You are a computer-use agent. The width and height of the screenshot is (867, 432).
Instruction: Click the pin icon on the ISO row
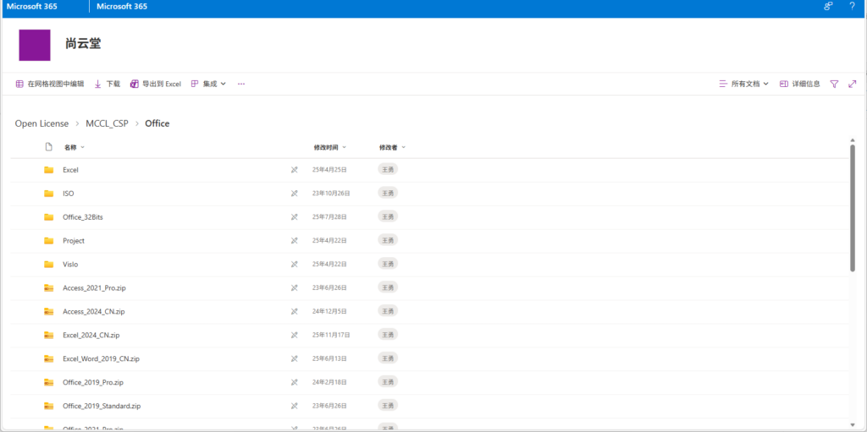295,194
